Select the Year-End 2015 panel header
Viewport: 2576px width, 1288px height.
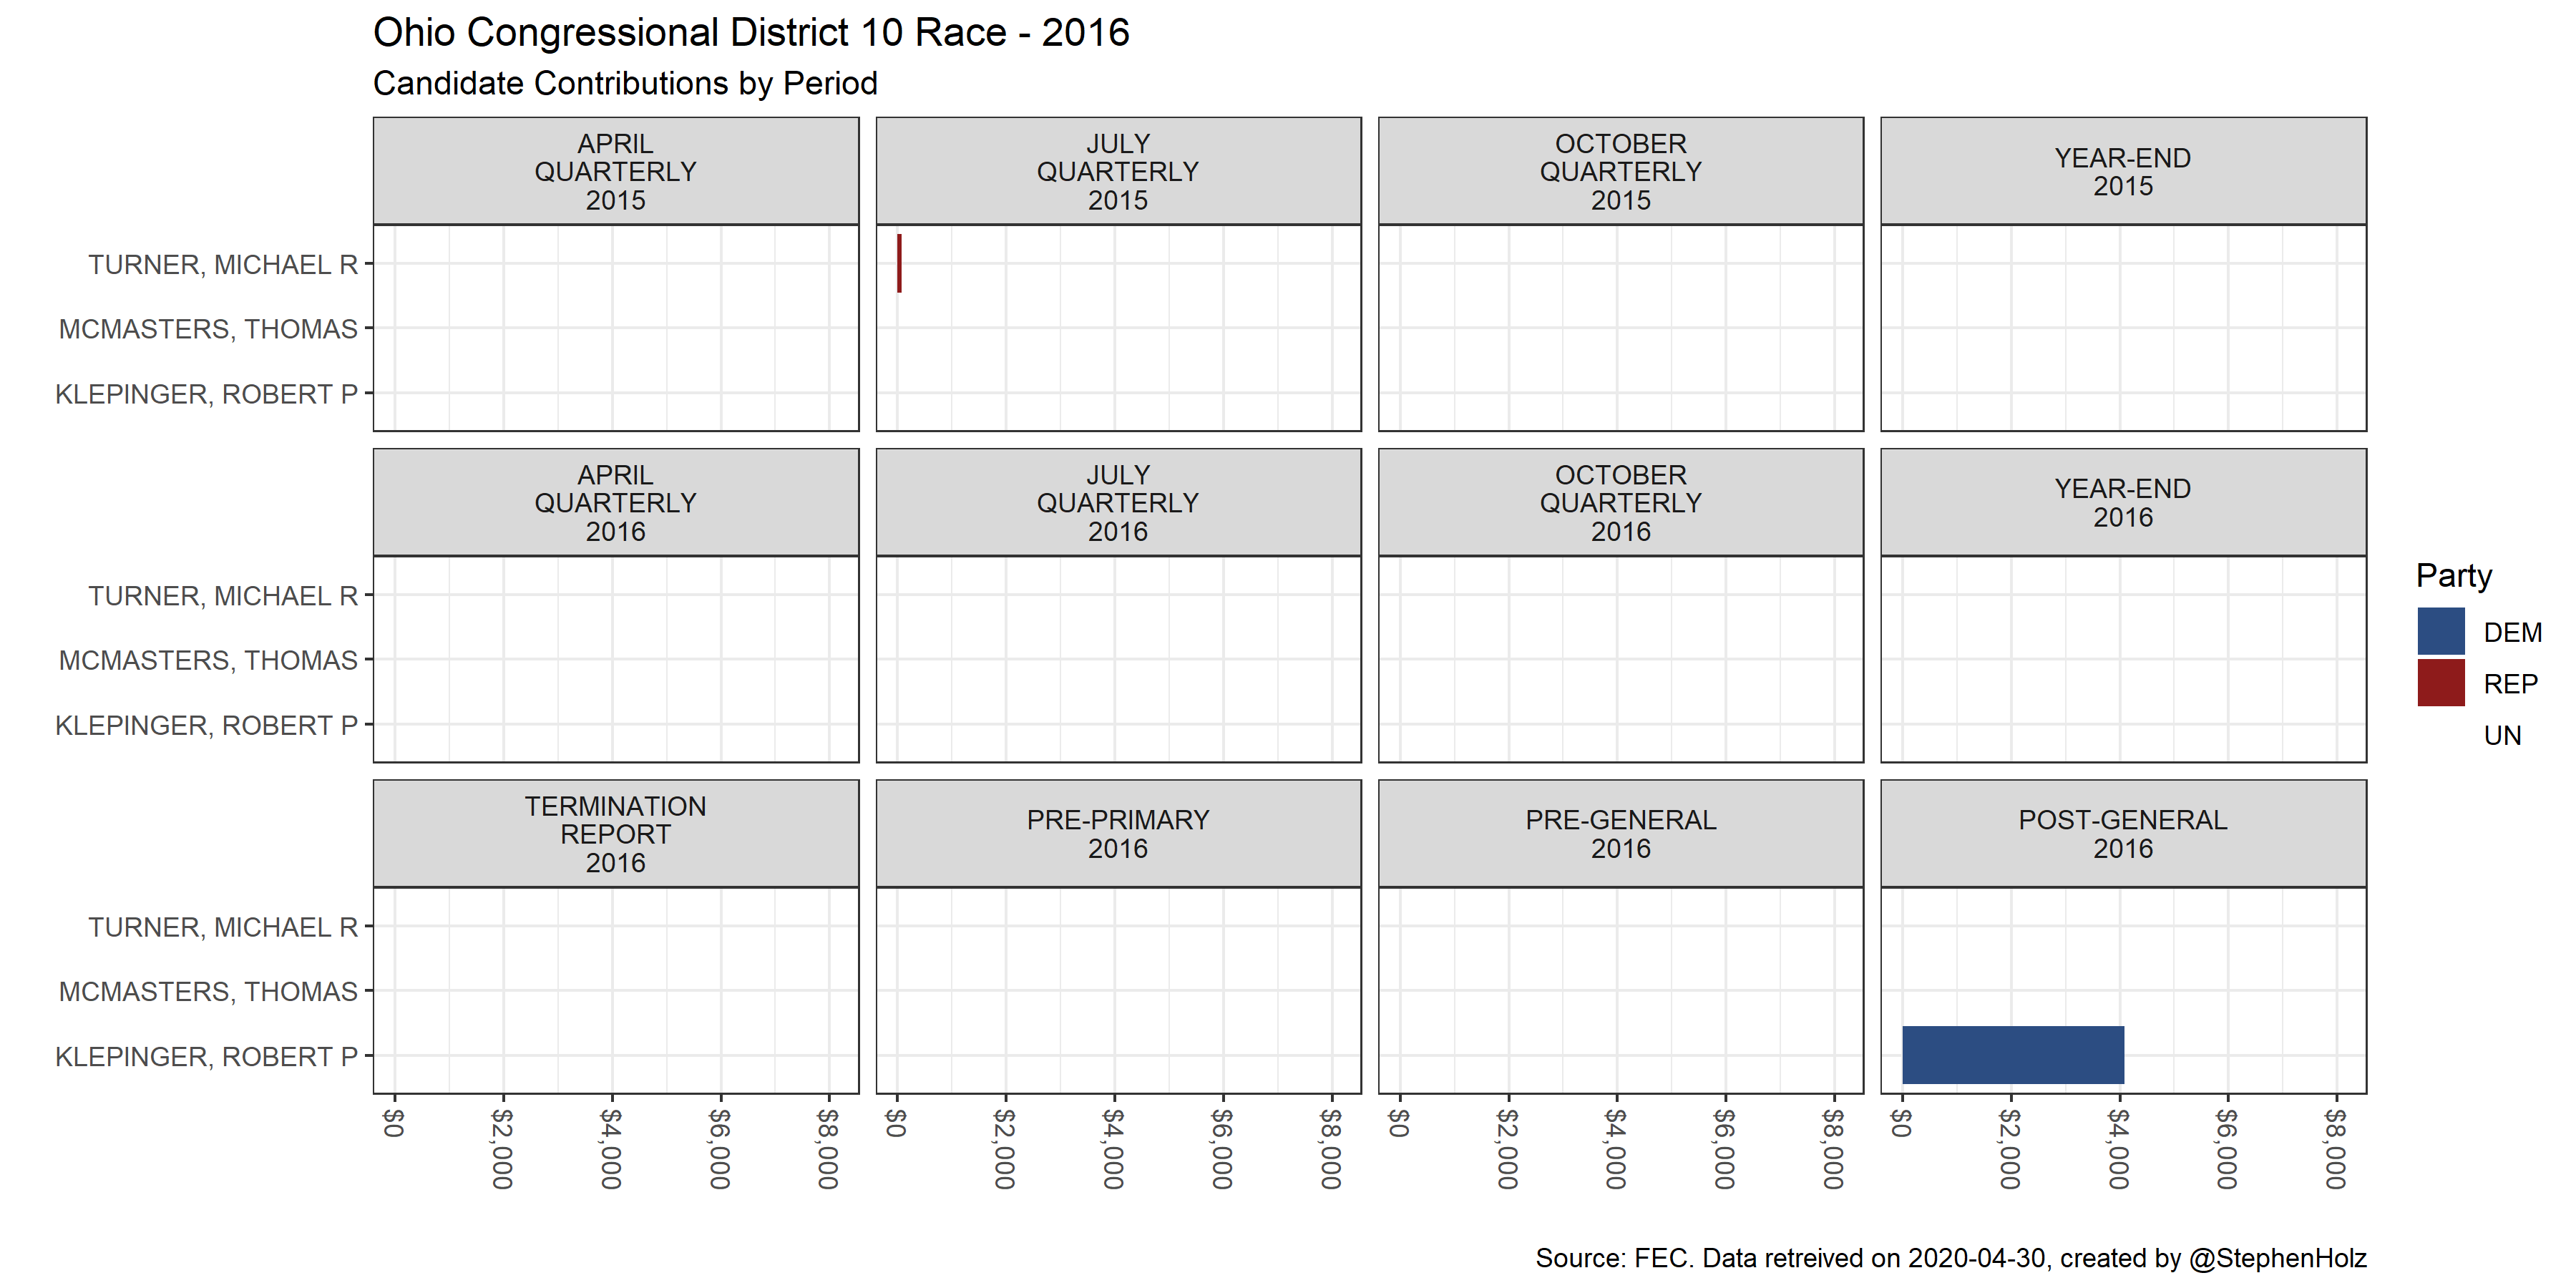[2122, 171]
